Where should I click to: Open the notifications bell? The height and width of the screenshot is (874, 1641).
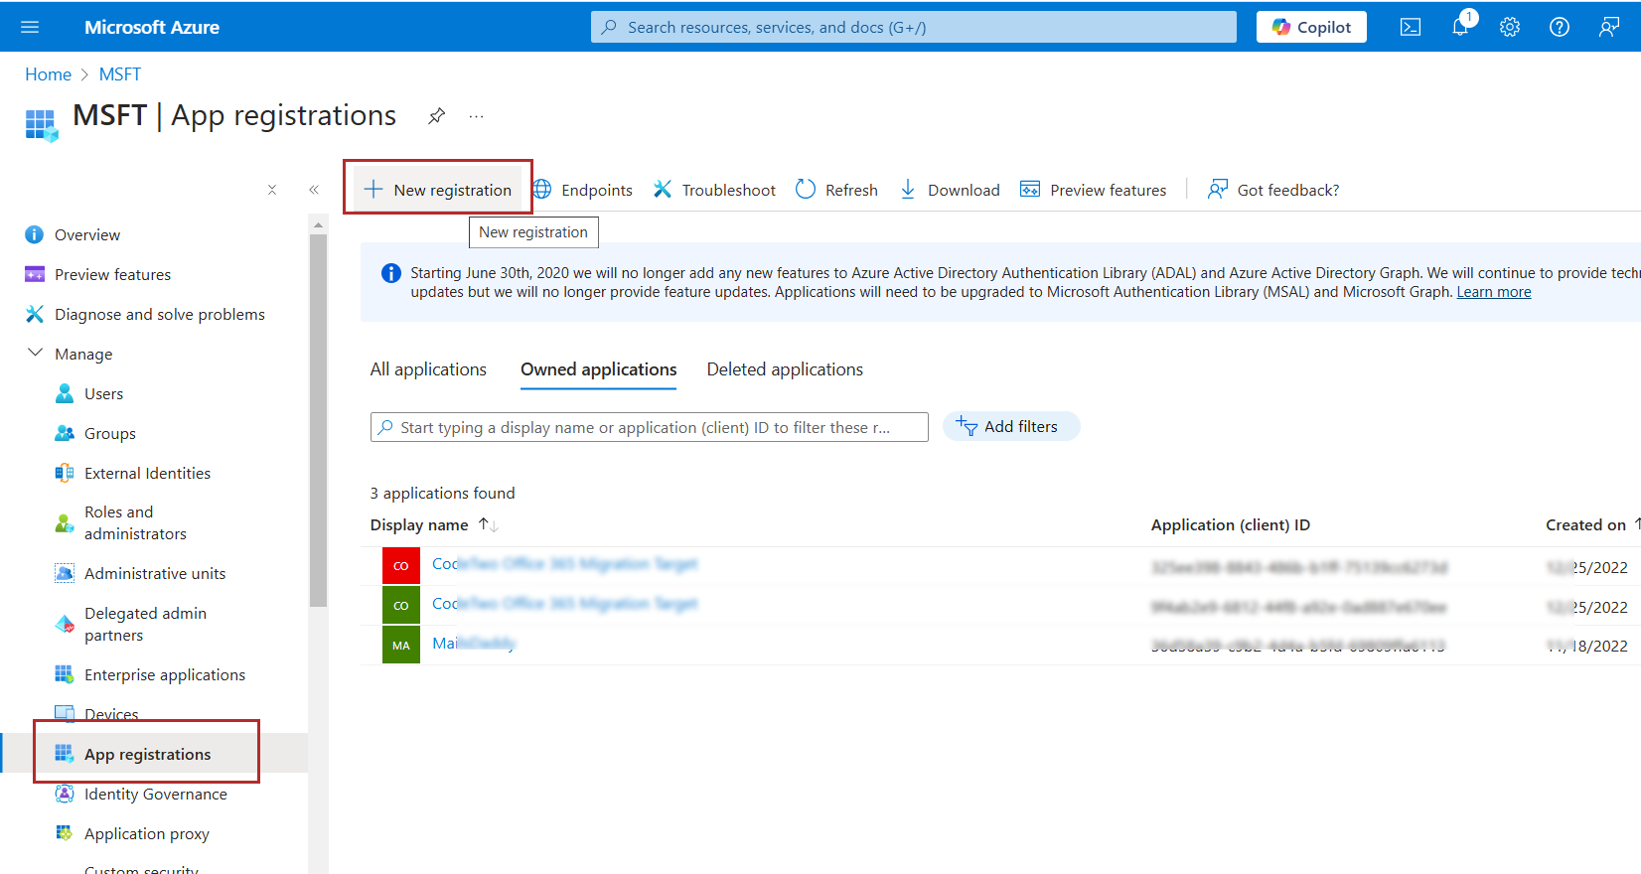tap(1461, 26)
